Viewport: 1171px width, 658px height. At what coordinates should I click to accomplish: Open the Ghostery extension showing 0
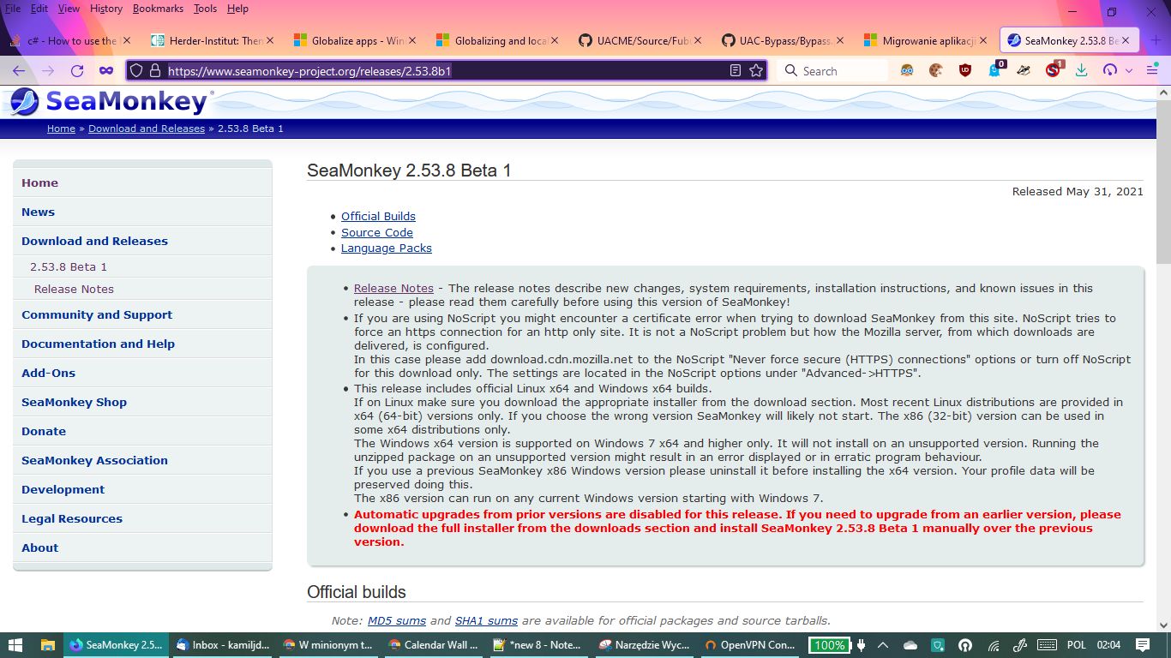pyautogui.click(x=995, y=70)
